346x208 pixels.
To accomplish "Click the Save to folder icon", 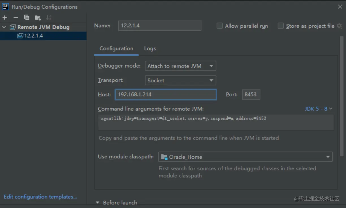I will pyautogui.click(x=38, y=18).
